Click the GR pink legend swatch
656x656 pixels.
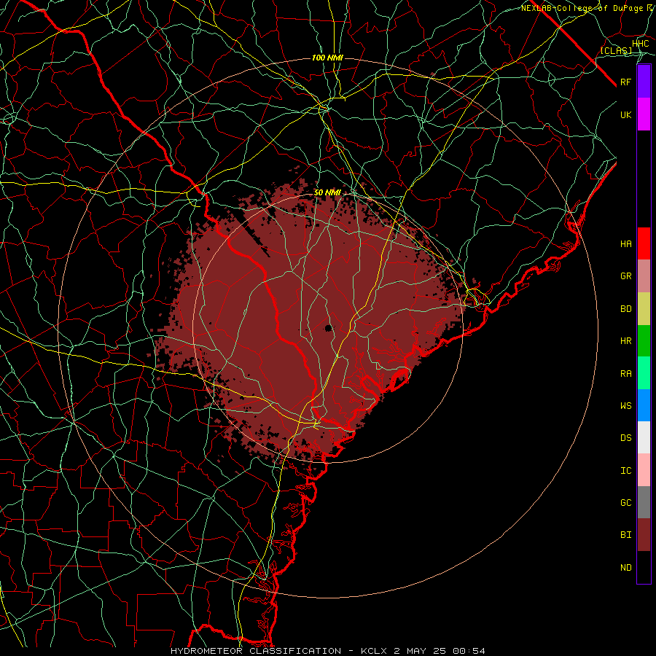coord(644,276)
